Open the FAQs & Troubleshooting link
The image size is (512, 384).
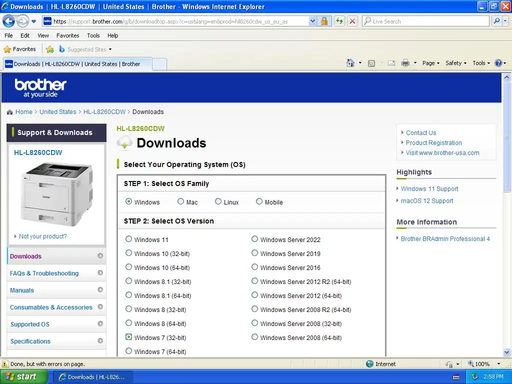[x=44, y=273]
